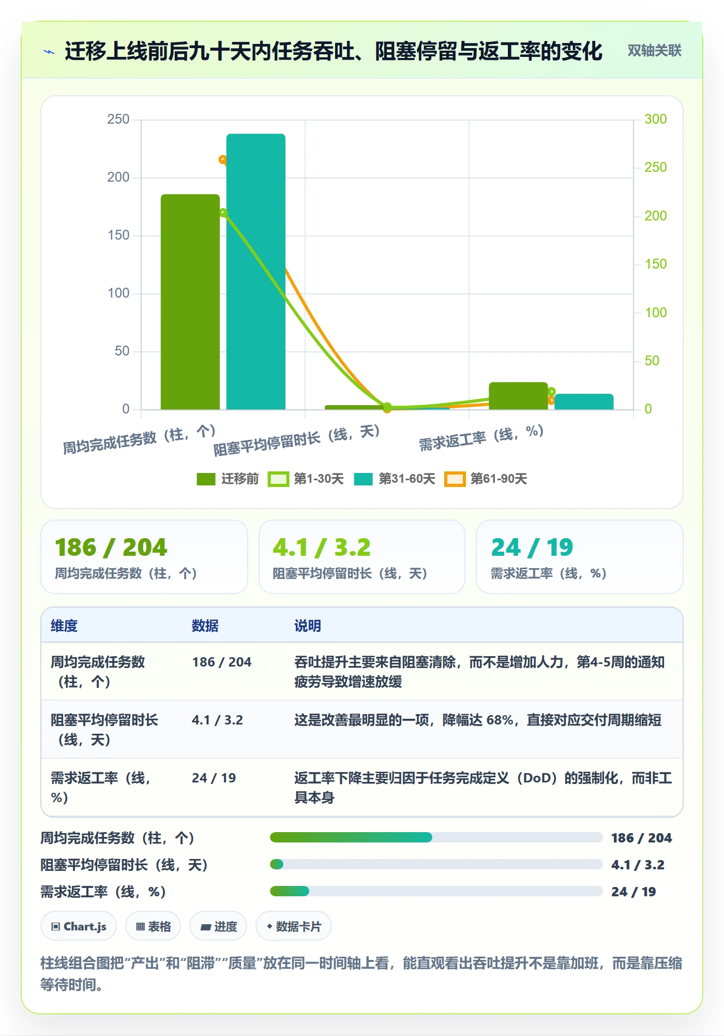The width and height of the screenshot is (724, 1036).
Task: Click the chart title 迁移上线前后九十天内任务吞吐
Action: point(334,51)
